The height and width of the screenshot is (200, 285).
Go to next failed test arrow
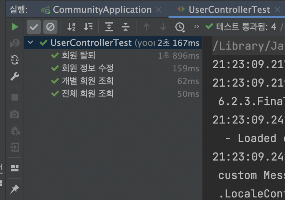[x=163, y=27]
